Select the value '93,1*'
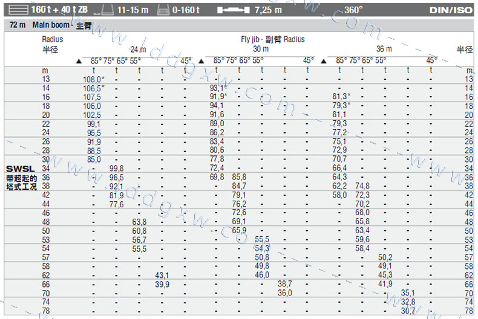This screenshot has width=478, height=319. coord(218,88)
